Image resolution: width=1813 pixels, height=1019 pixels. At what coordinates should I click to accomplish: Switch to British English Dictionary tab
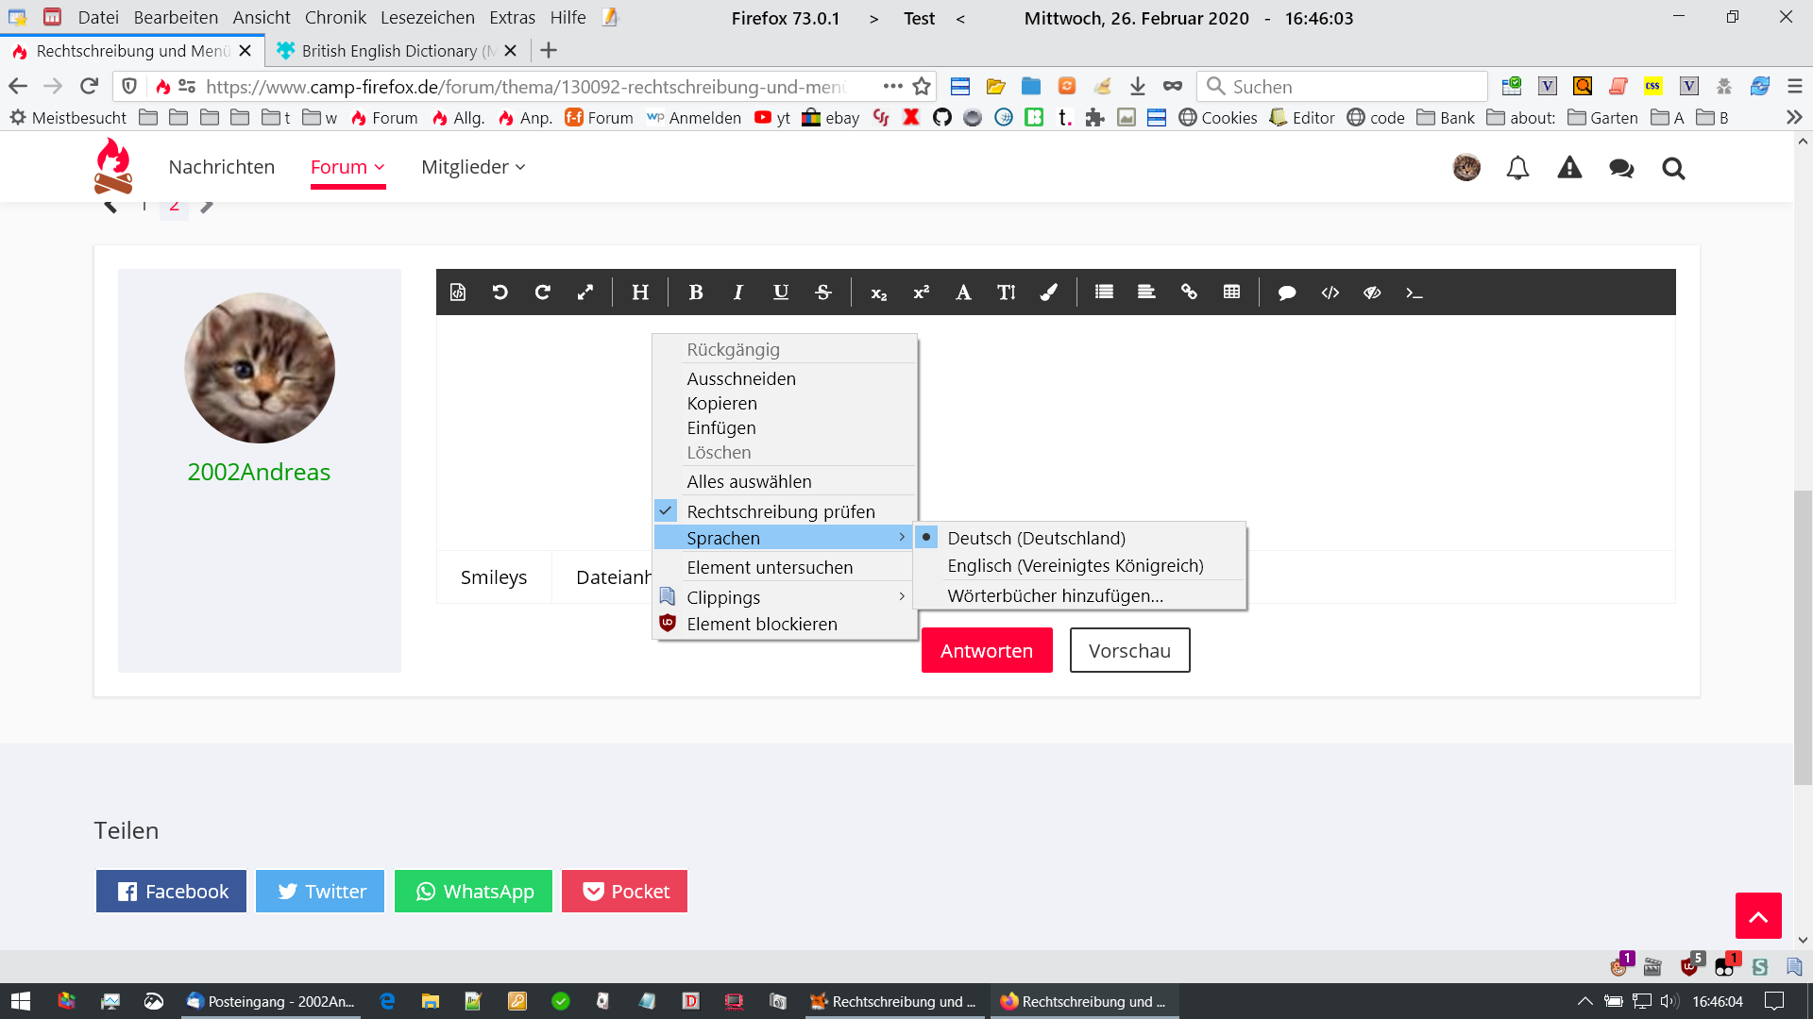[389, 51]
